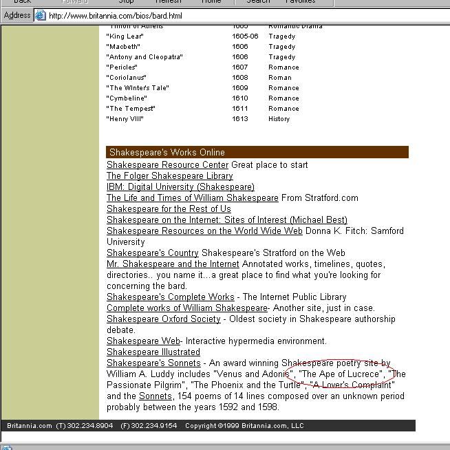
Task: Open IBM: Digital University (Shakespeare) link
Action: [x=180, y=187]
